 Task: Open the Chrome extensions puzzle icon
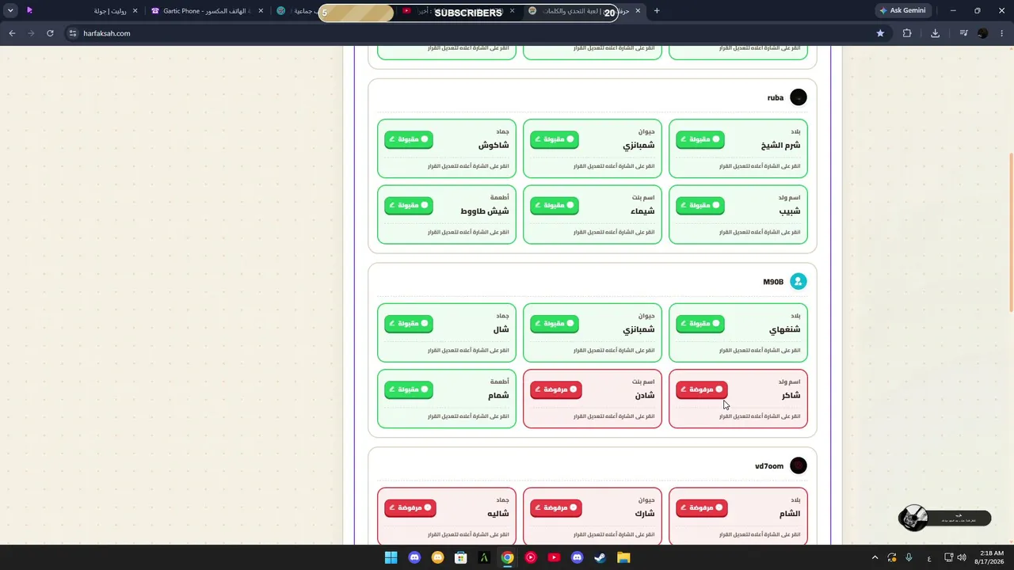[907, 33]
